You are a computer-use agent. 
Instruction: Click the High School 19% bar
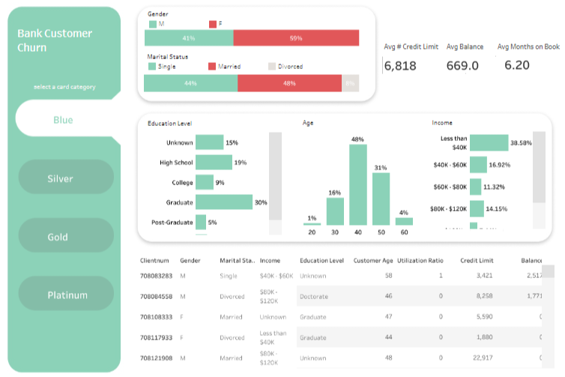pos(214,162)
